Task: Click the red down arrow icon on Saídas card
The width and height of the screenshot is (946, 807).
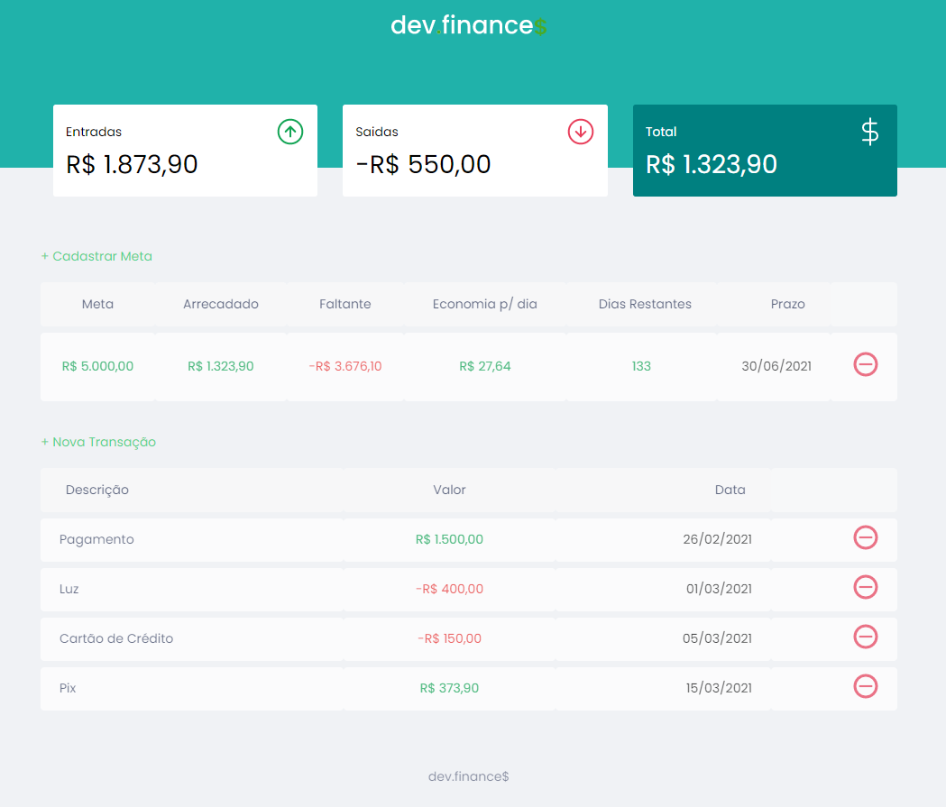Action: click(x=580, y=132)
